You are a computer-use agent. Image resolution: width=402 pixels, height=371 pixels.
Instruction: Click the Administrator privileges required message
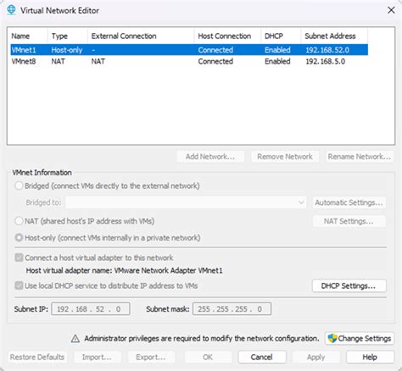pos(202,338)
